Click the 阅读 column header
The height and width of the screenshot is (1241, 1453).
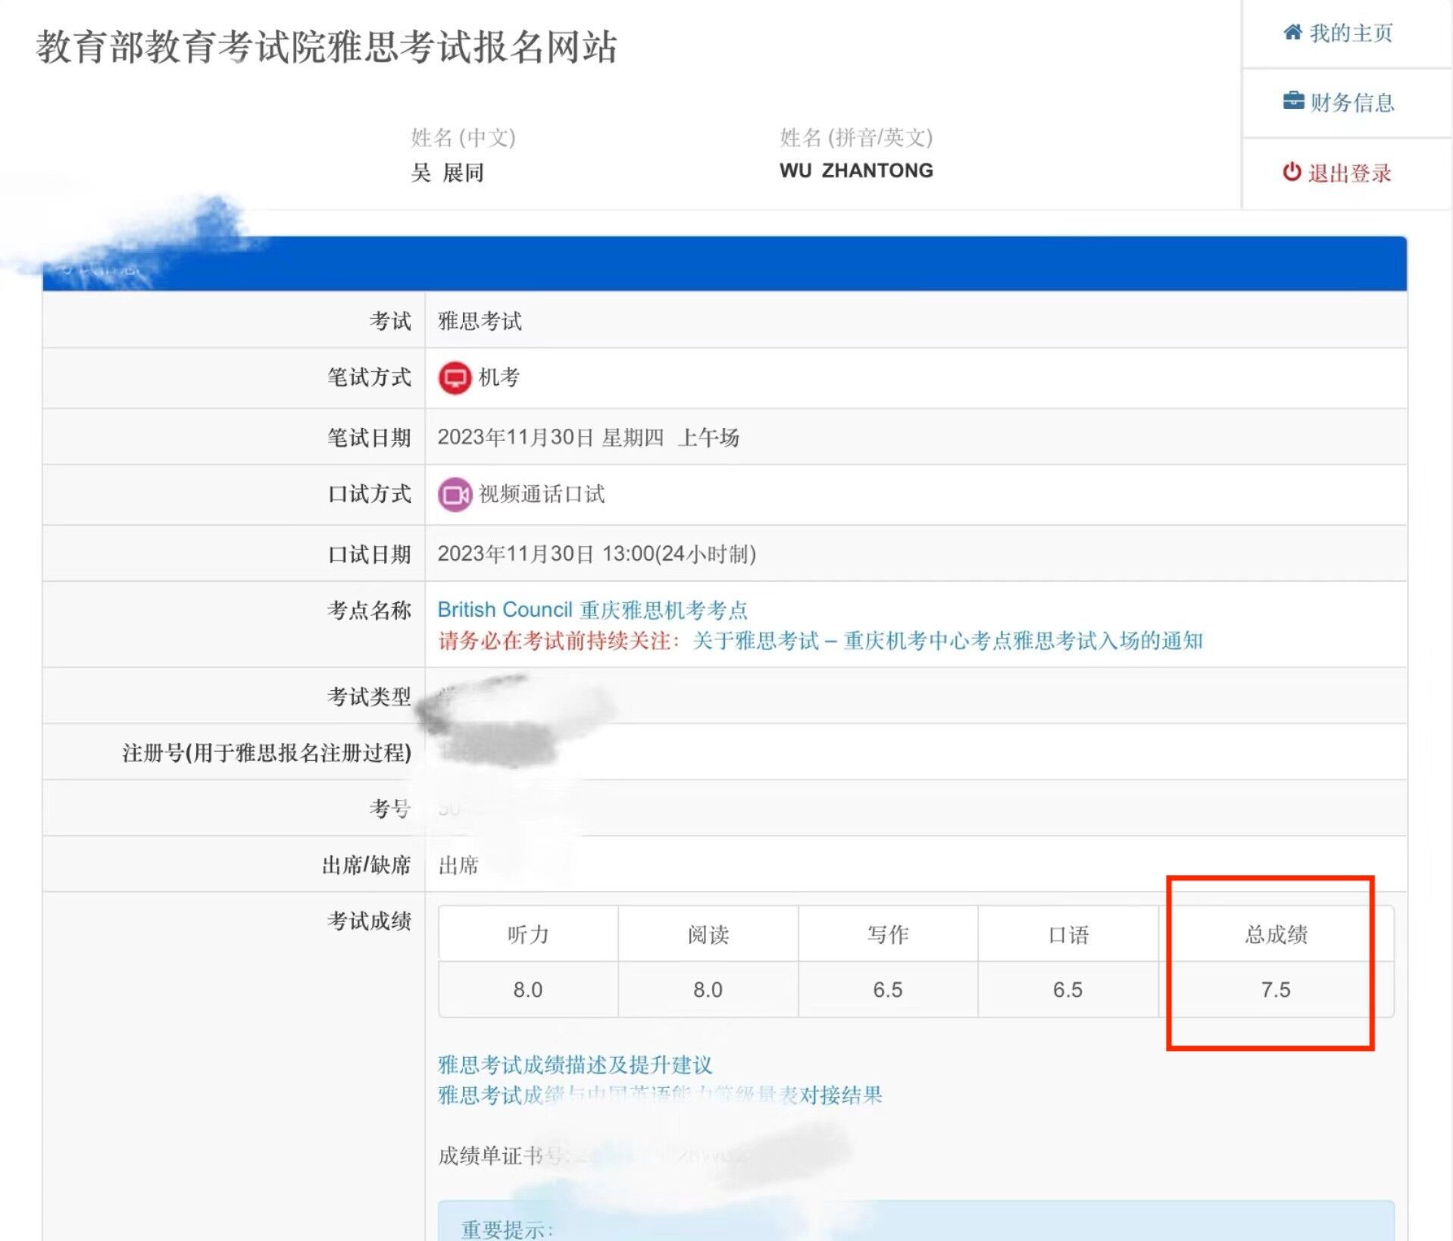pyautogui.click(x=708, y=934)
